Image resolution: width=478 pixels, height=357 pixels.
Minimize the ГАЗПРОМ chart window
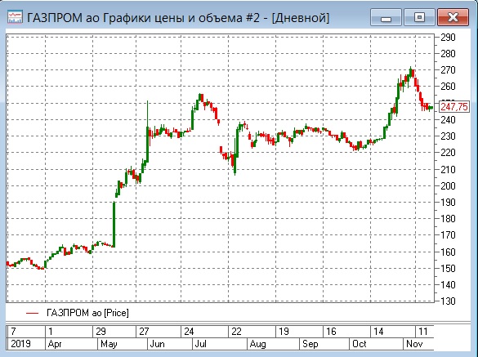click(386, 17)
